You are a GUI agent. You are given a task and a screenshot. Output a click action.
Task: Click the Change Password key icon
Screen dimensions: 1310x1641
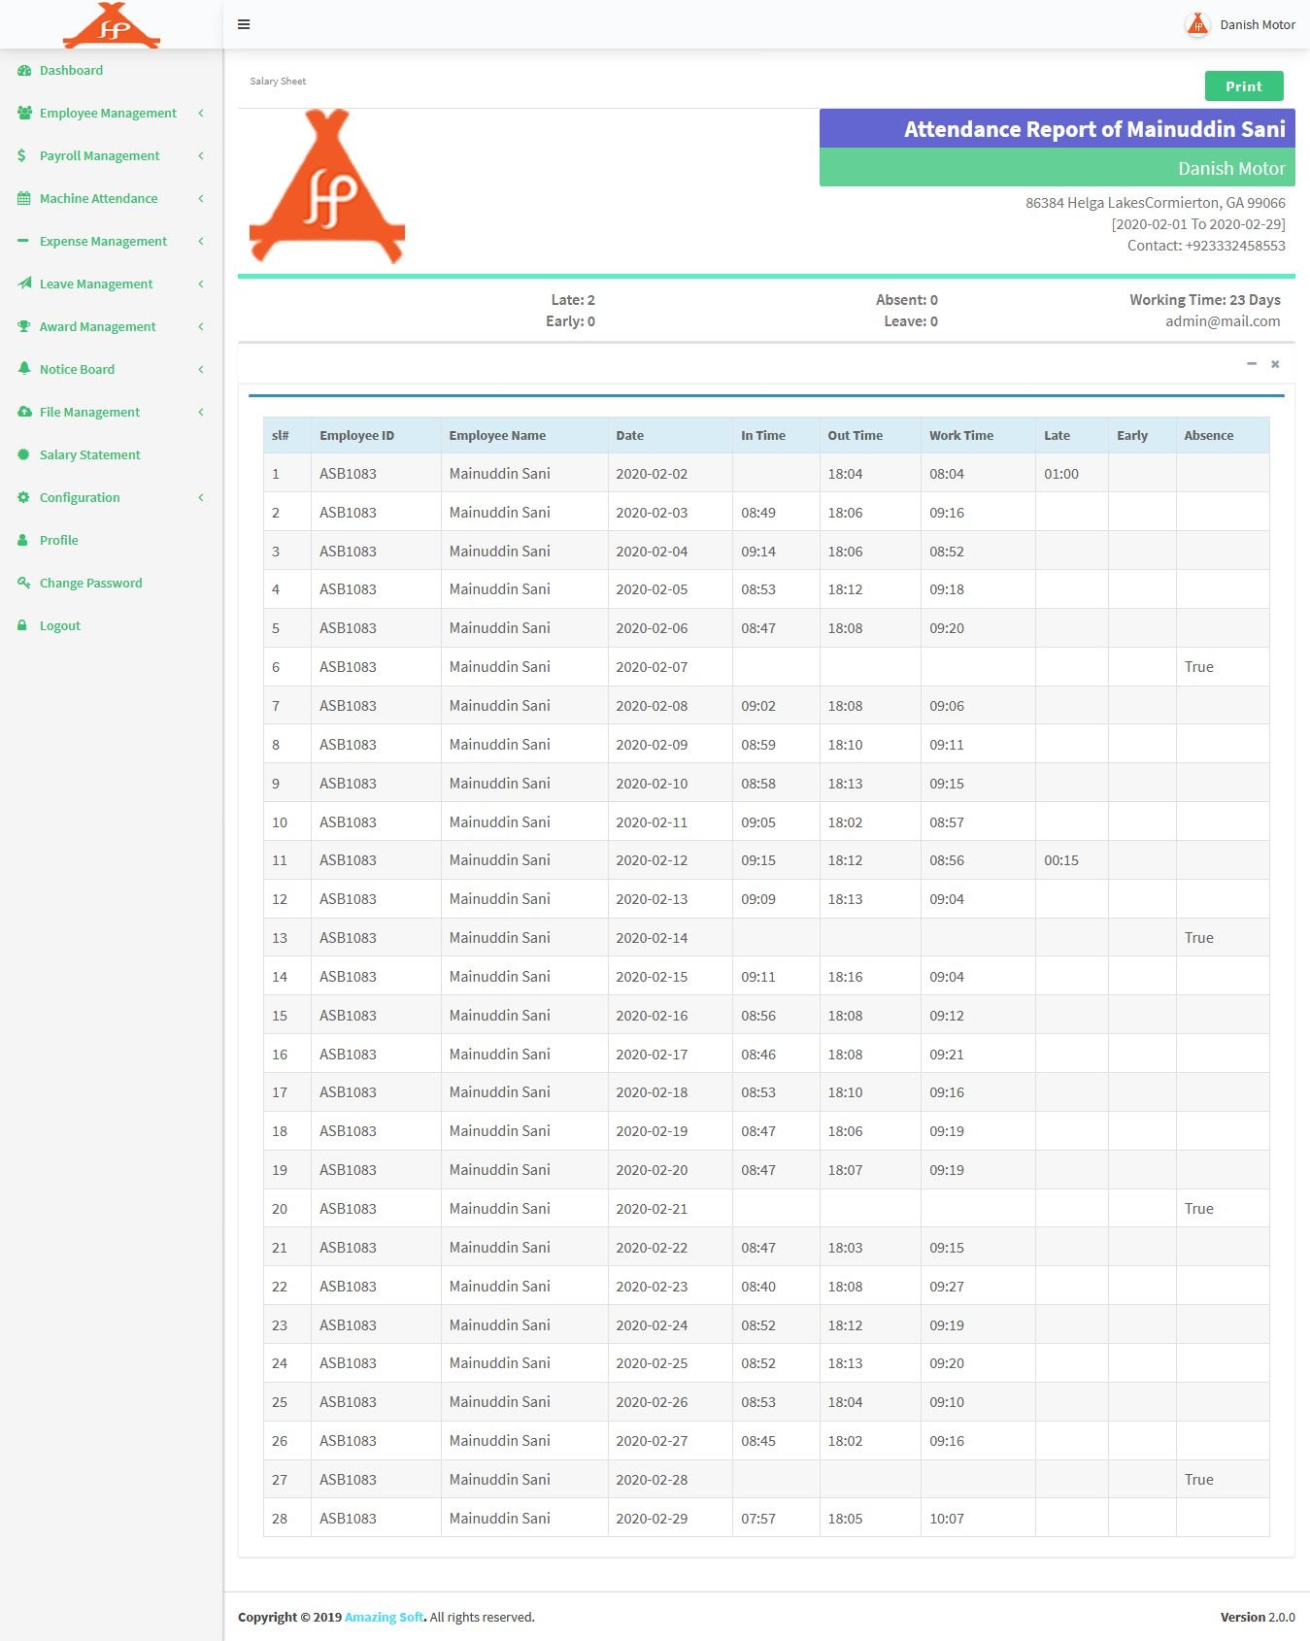click(24, 583)
